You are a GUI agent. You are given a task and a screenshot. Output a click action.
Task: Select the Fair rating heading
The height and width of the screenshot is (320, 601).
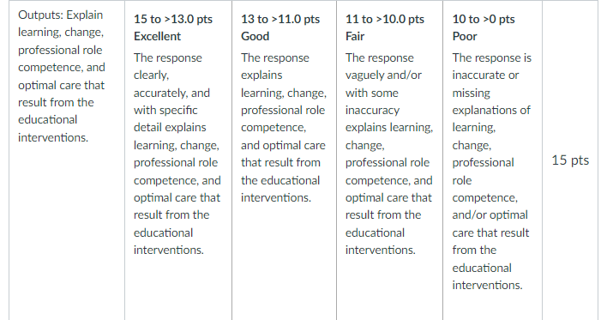(x=355, y=36)
